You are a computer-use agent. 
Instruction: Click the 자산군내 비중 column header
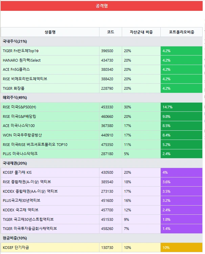(x=141, y=32)
